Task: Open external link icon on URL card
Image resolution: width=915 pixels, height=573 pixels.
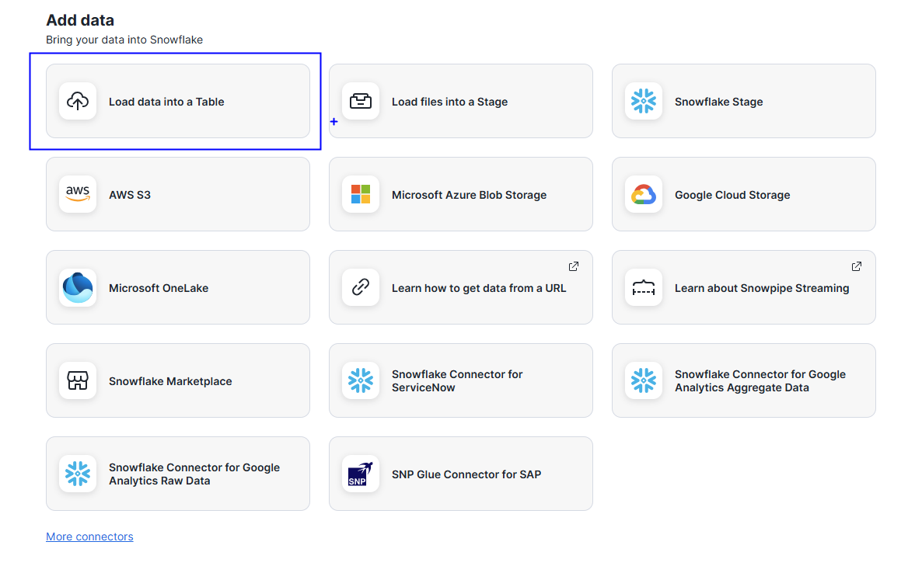Action: (x=574, y=266)
